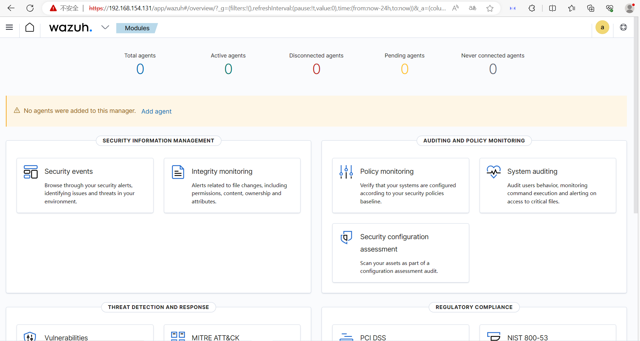
Task: Click the translate page icon
Action: [x=473, y=8]
